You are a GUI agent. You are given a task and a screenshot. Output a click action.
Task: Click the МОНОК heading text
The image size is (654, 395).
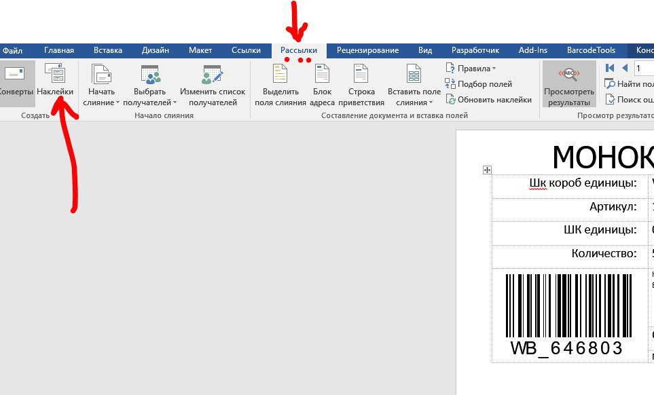point(603,157)
